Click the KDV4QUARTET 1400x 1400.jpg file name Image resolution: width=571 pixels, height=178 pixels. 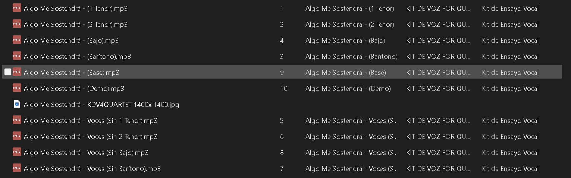point(101,105)
